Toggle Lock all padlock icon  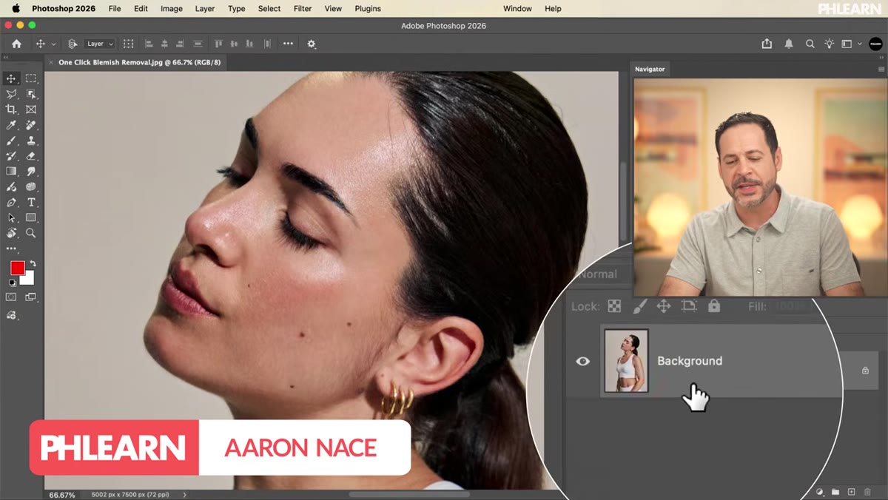click(714, 305)
